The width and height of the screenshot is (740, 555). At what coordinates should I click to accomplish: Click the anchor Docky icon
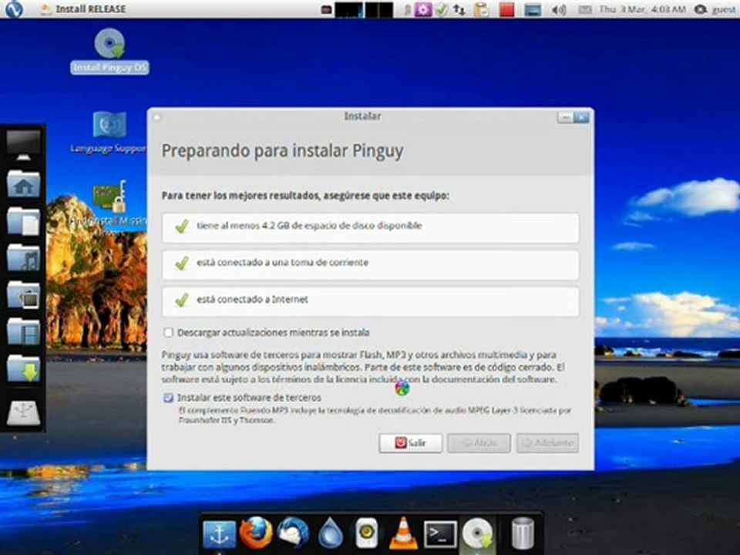[x=220, y=533]
